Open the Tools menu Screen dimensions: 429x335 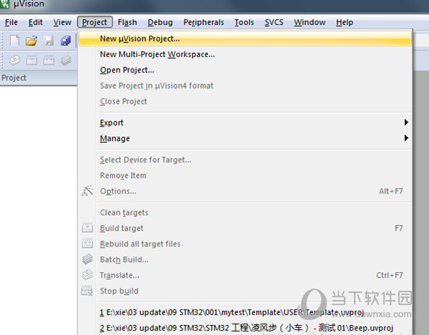click(244, 22)
